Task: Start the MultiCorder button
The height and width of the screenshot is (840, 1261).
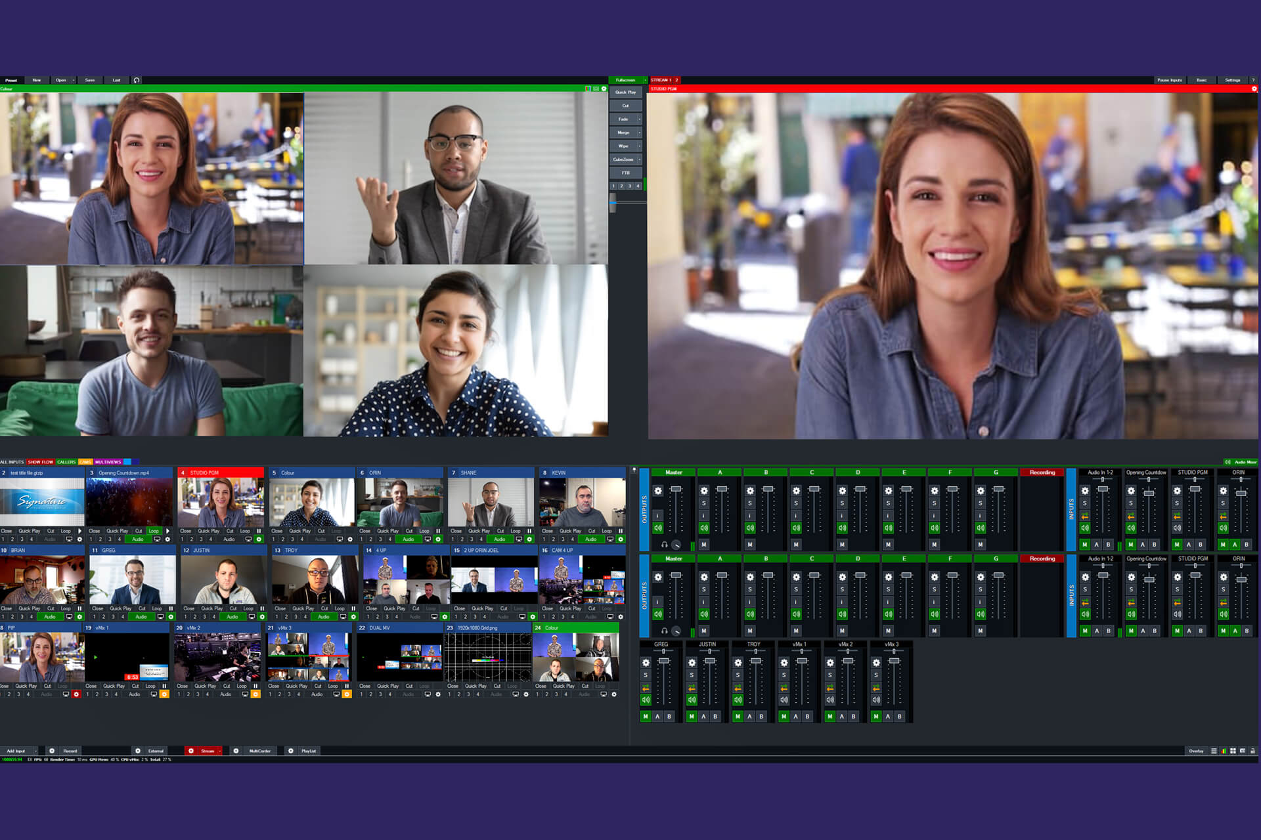Action: (259, 751)
